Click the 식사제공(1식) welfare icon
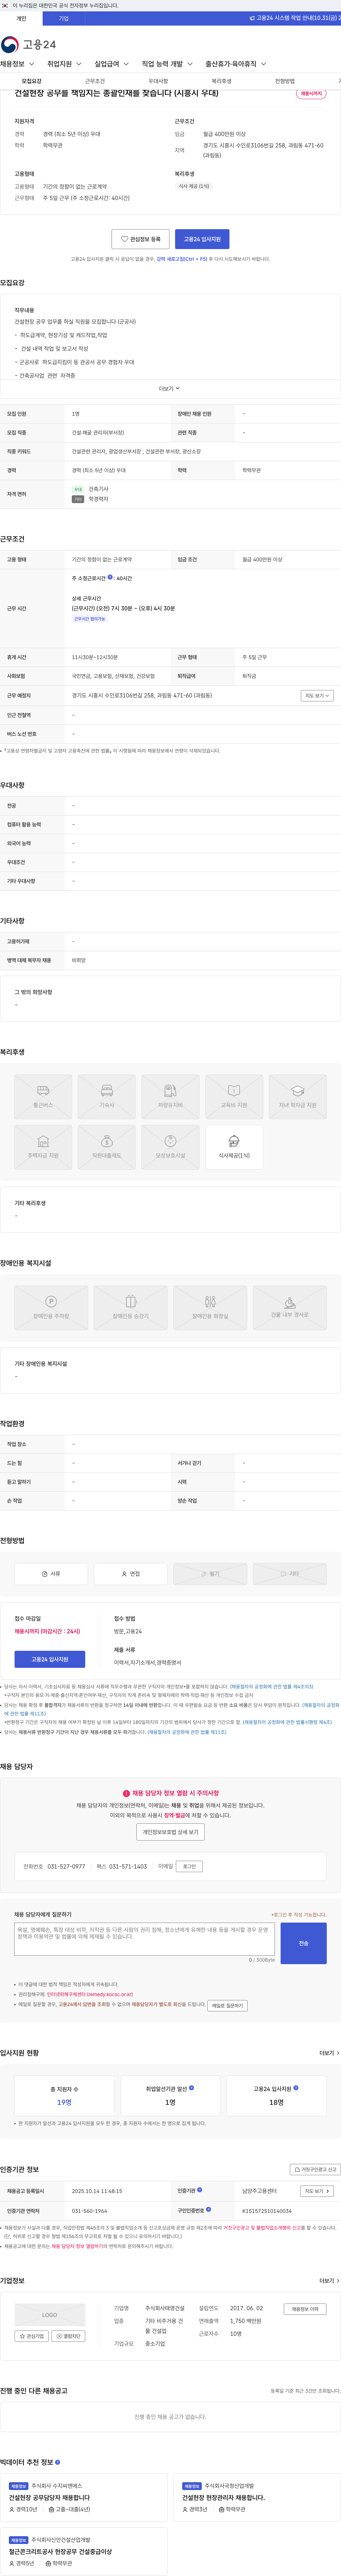The height and width of the screenshot is (2576, 341). tap(234, 1147)
